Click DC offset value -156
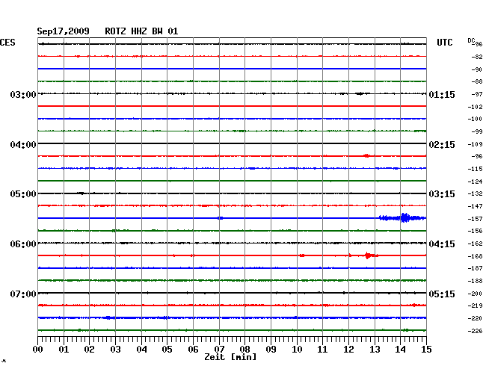The image size is (486, 369). click(x=475, y=231)
